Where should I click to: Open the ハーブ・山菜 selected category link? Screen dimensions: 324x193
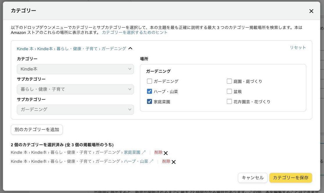(138, 161)
